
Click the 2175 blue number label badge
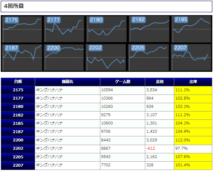[12, 20]
